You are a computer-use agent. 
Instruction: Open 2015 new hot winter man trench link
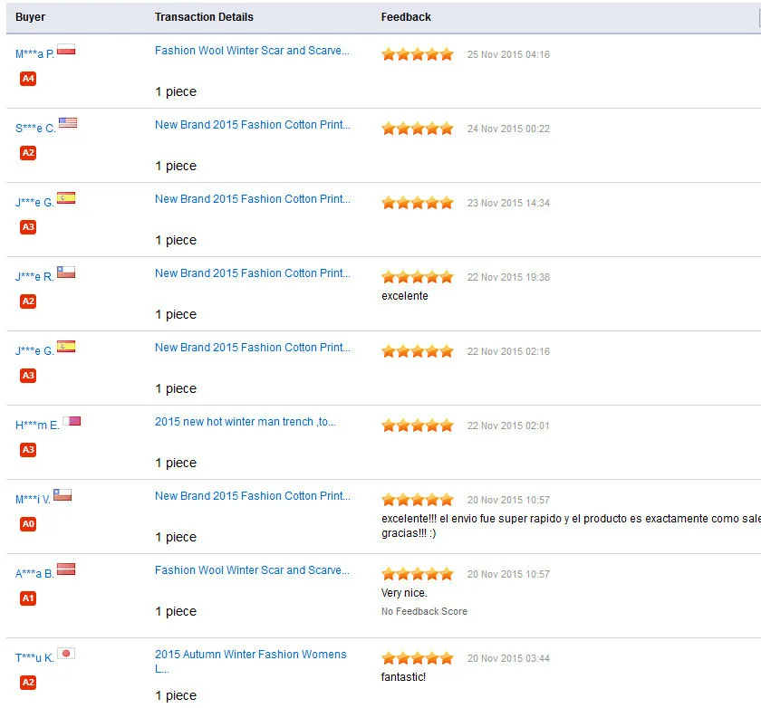pyautogui.click(x=246, y=422)
